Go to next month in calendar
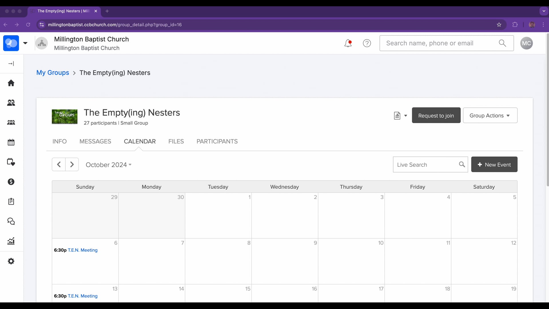The width and height of the screenshot is (549, 309). 72,165
